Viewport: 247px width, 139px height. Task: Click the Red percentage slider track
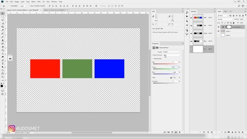(166, 64)
